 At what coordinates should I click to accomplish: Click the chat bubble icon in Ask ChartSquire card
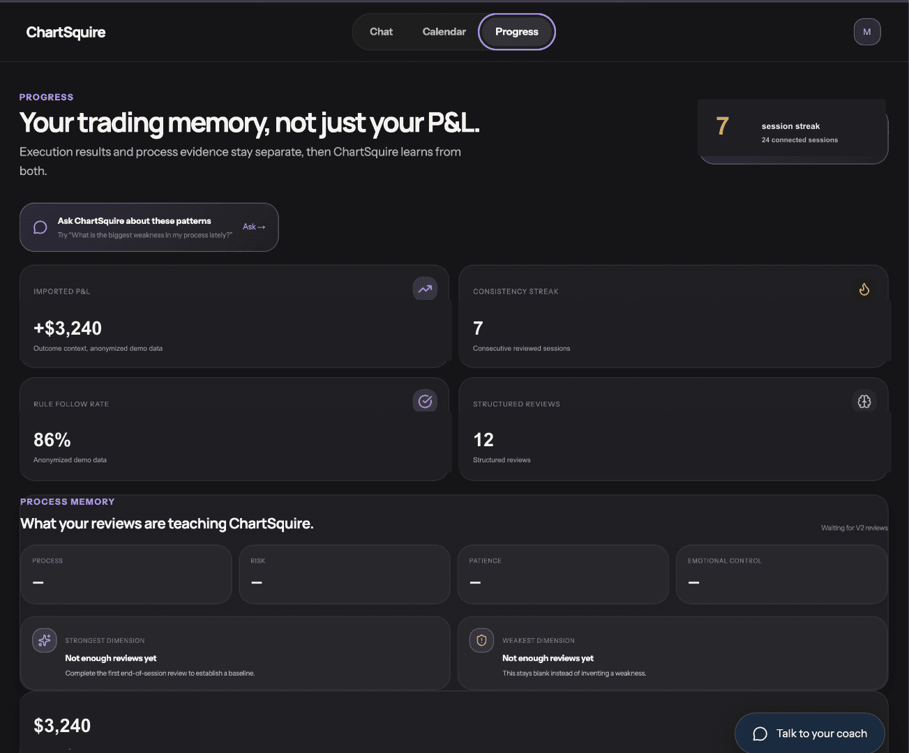[40, 227]
